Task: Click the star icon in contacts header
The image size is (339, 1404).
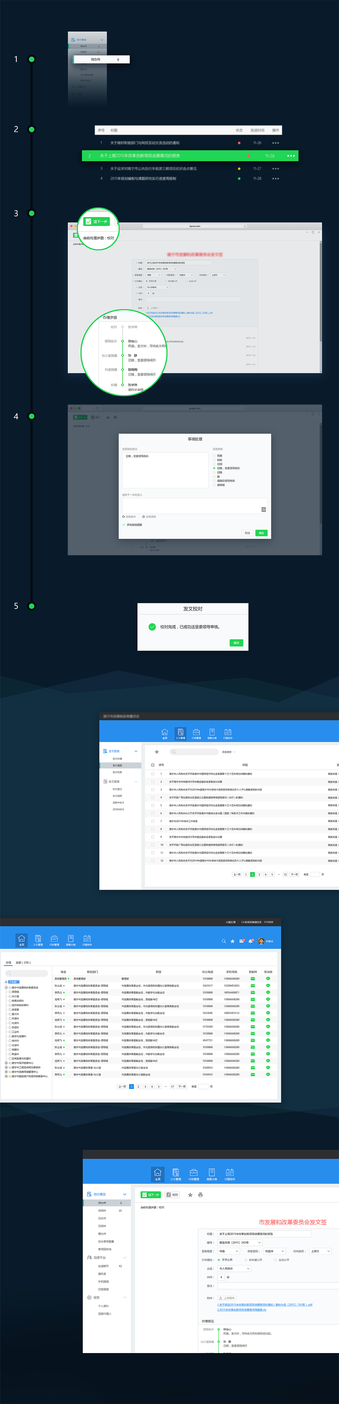Action: click(233, 941)
